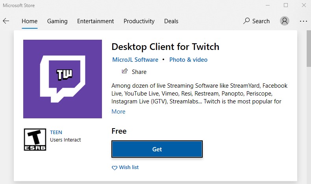
Task: Click the 'Desktop Client for Twitch' title
Action: coord(165,47)
